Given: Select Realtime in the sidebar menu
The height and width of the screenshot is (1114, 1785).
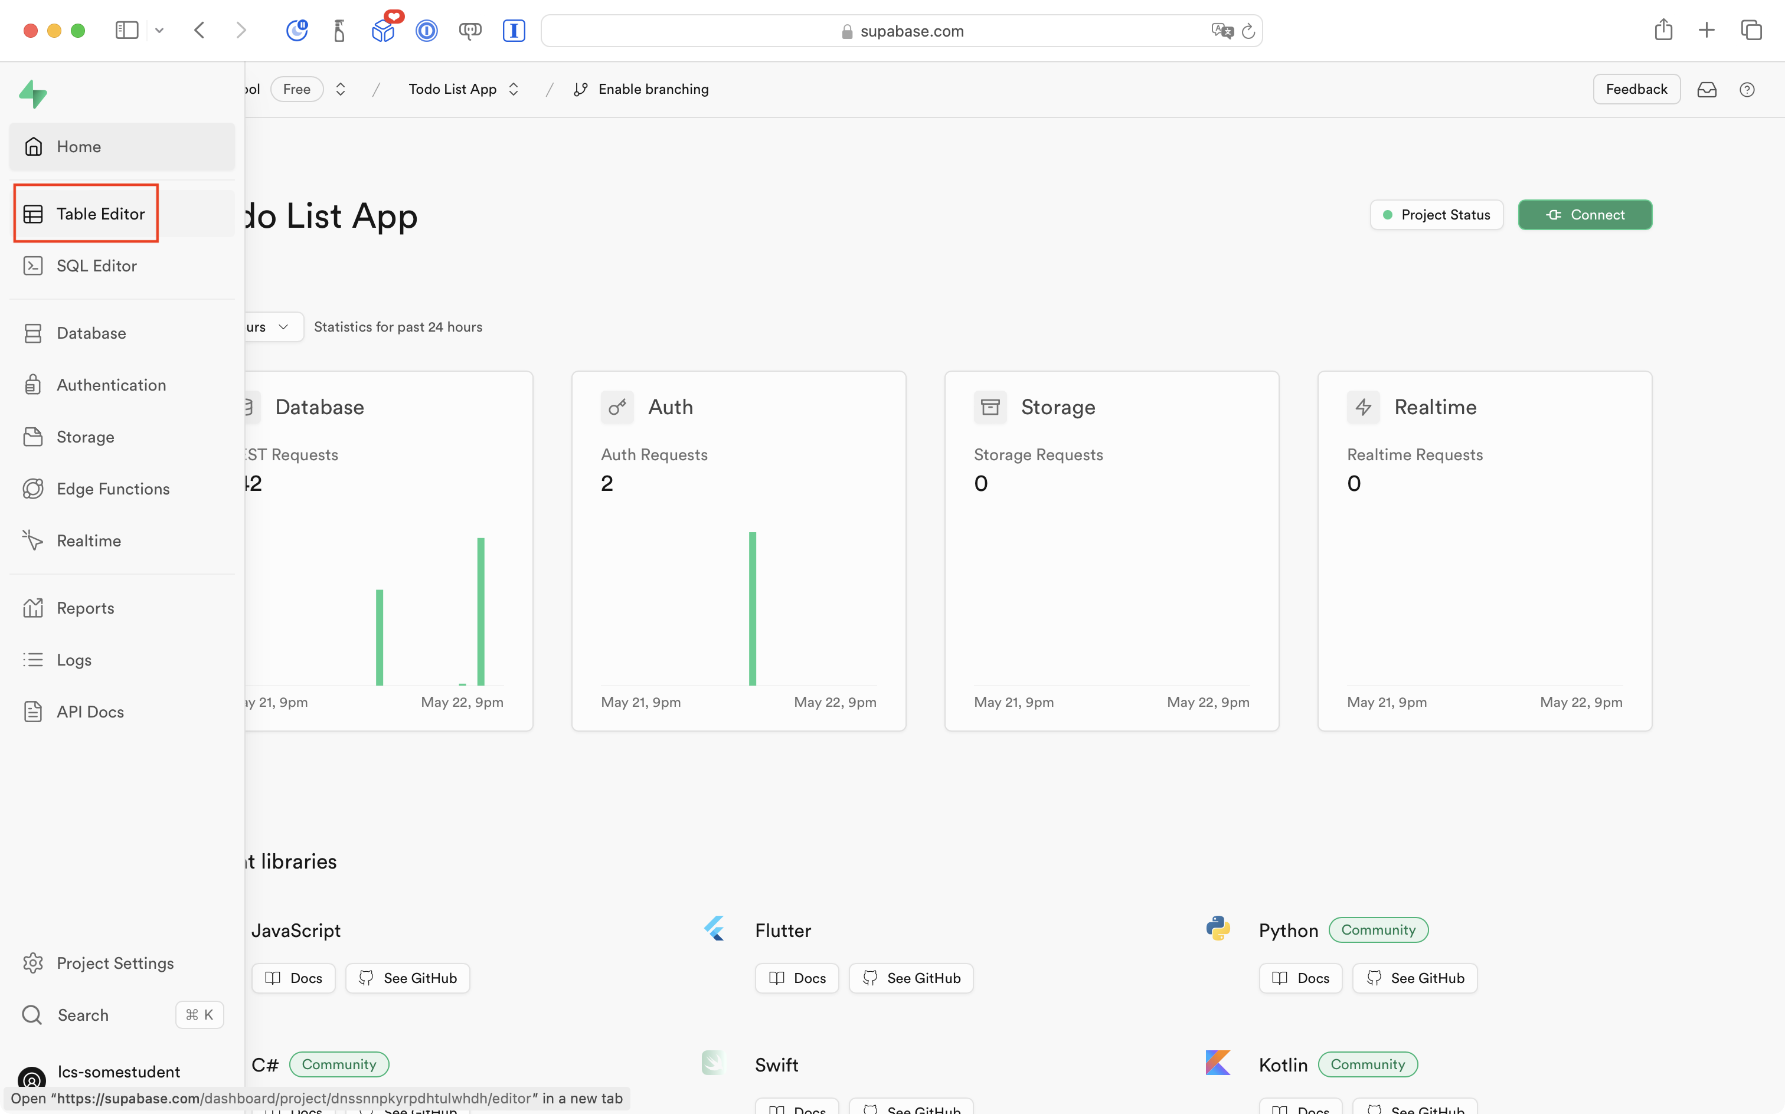Looking at the screenshot, I should (x=89, y=541).
